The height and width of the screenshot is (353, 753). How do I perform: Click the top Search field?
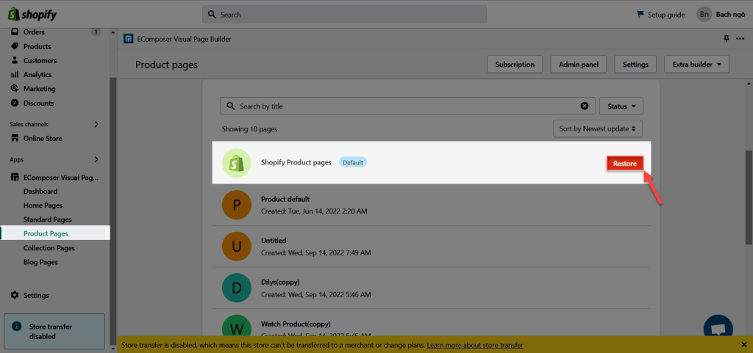click(x=344, y=15)
